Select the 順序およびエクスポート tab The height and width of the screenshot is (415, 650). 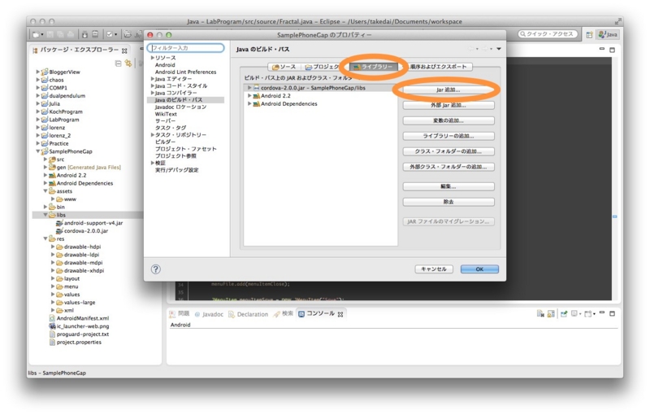pos(438,67)
